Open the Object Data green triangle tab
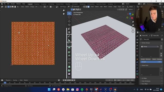Image resolution: width=164 pixels, height=92 pixels. pyautogui.click(x=137, y=74)
